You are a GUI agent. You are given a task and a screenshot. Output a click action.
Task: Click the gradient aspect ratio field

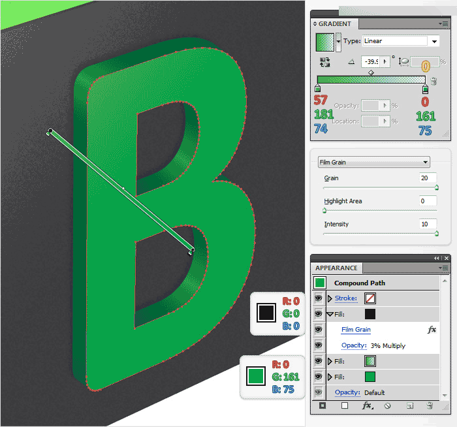pos(424,62)
